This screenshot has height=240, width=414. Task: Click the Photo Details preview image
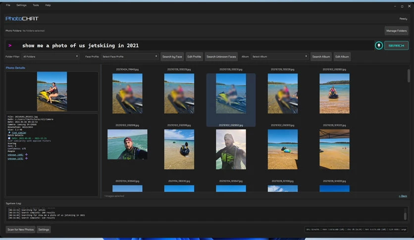pos(52,91)
